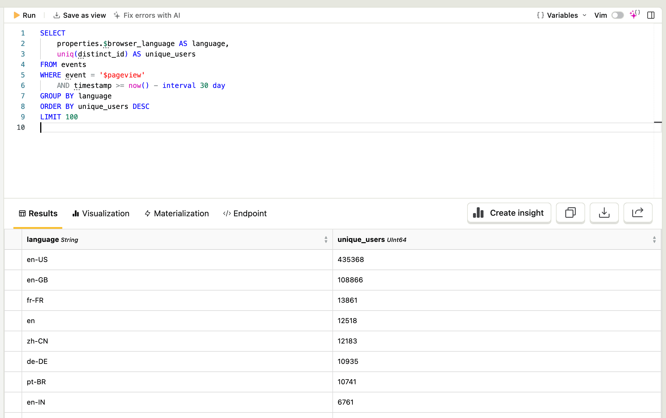Click the en-US result cell

pos(37,259)
